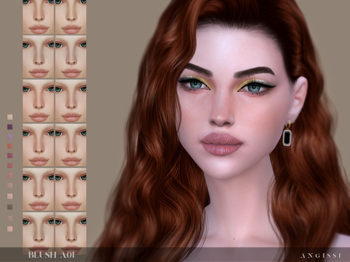Choose the coral red blush swatch
Image resolution: width=350 pixels, height=262 pixels.
(10, 146)
